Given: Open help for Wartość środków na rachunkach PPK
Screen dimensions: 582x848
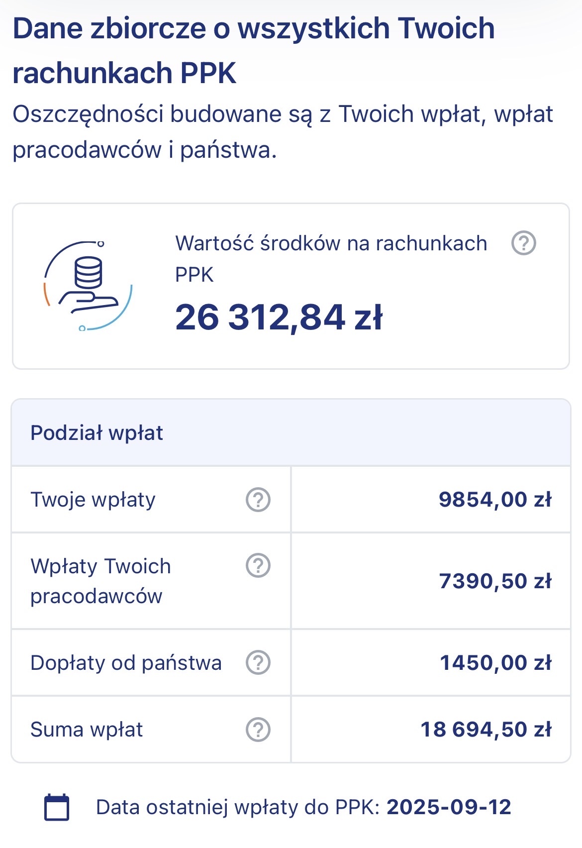Looking at the screenshot, I should (523, 243).
